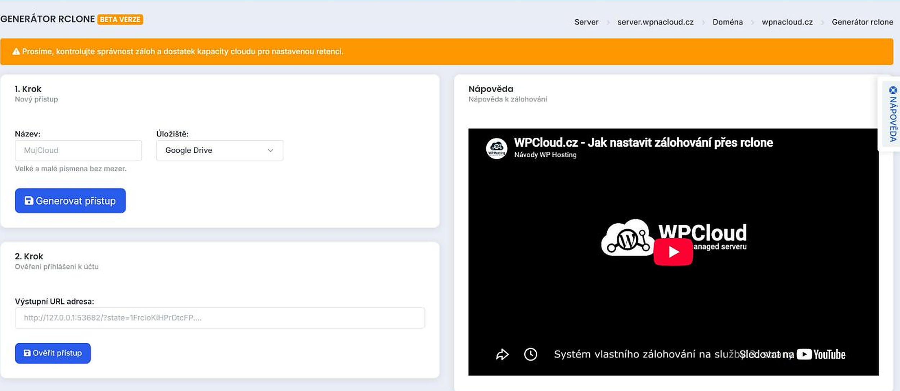Screen dimensions: 900x391
Task: Open the WP Hosting channel avatar
Action: click(496, 148)
